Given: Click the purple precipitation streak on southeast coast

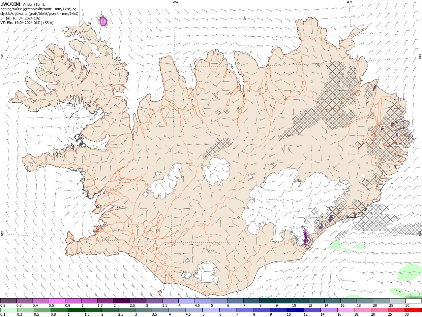Looking at the screenshot, I should (305, 237).
